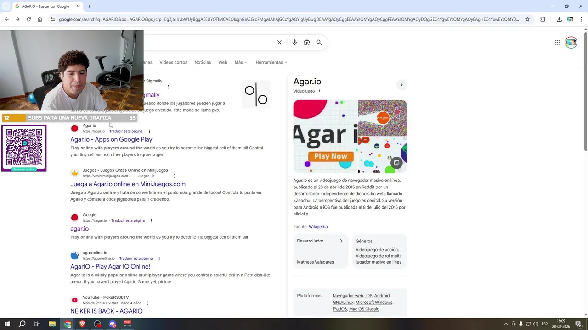Open the Microsoft Windows platform link
588x330 pixels.
[374, 302]
